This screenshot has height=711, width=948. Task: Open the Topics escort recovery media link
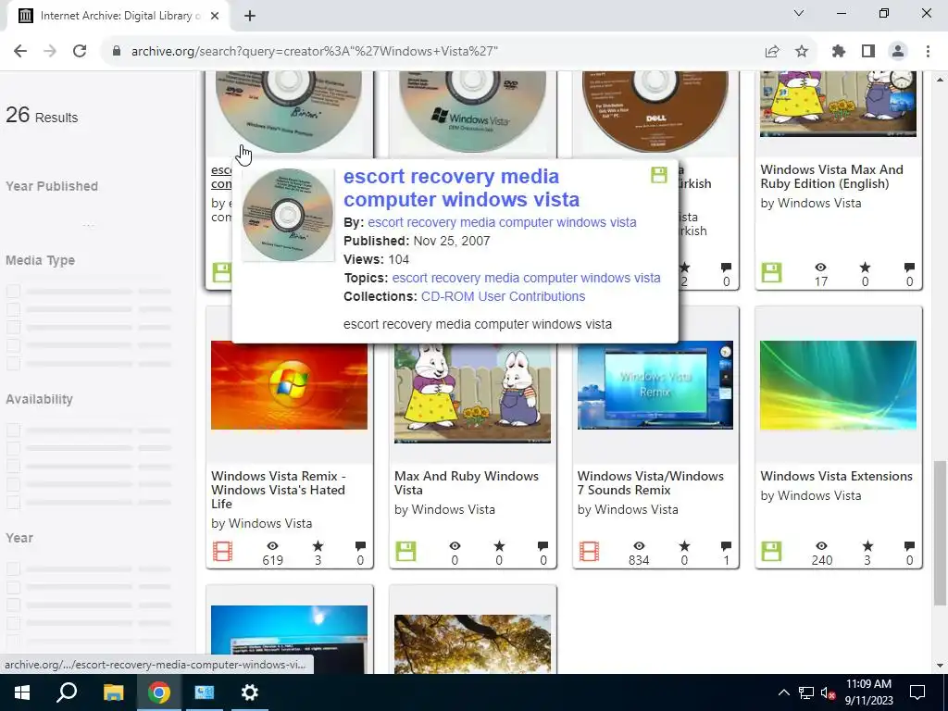526,278
